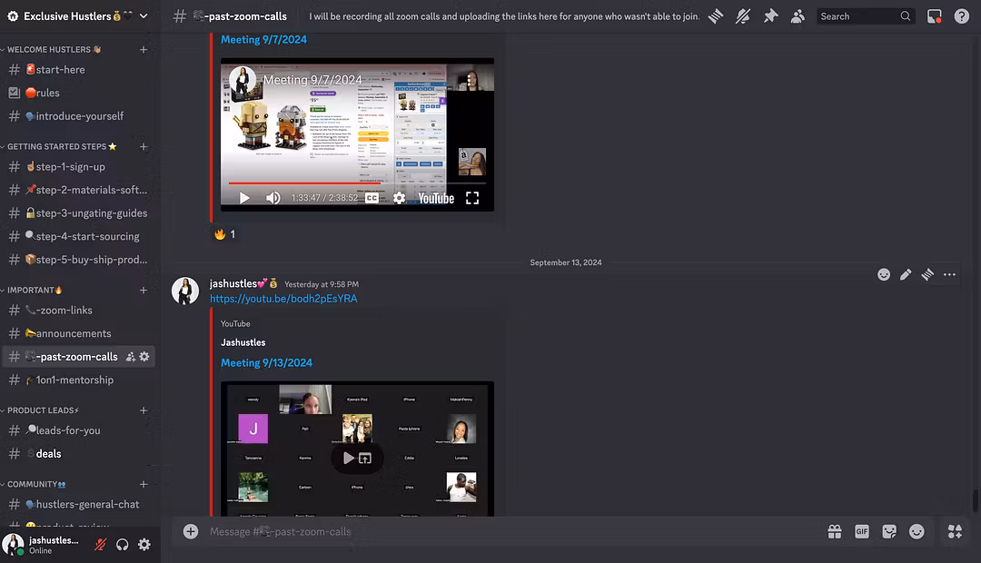Image resolution: width=981 pixels, height=563 pixels.
Task: Open the emoji picker in message bar
Action: [x=917, y=531]
